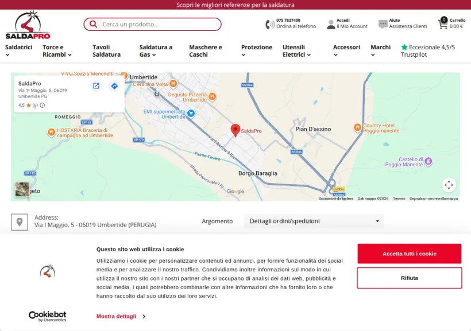Switch to satellite map thumbnail
The image size is (471, 331).
pyautogui.click(x=22, y=189)
